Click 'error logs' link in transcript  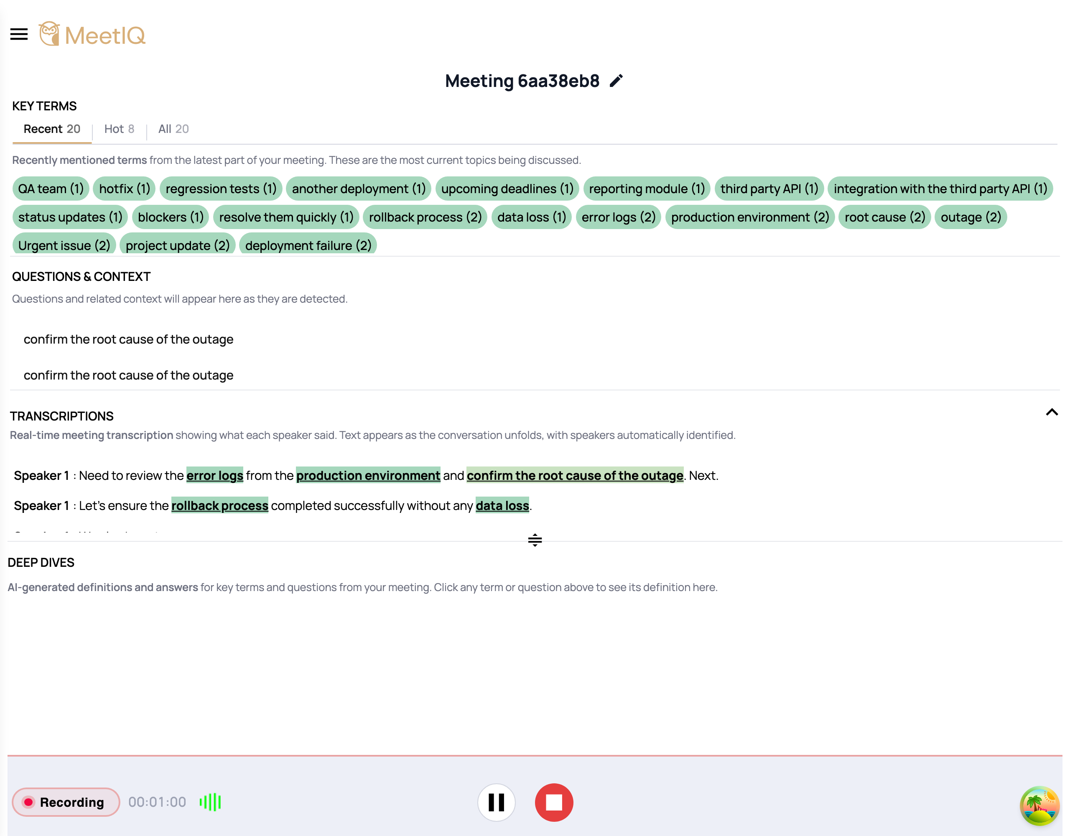click(x=214, y=475)
